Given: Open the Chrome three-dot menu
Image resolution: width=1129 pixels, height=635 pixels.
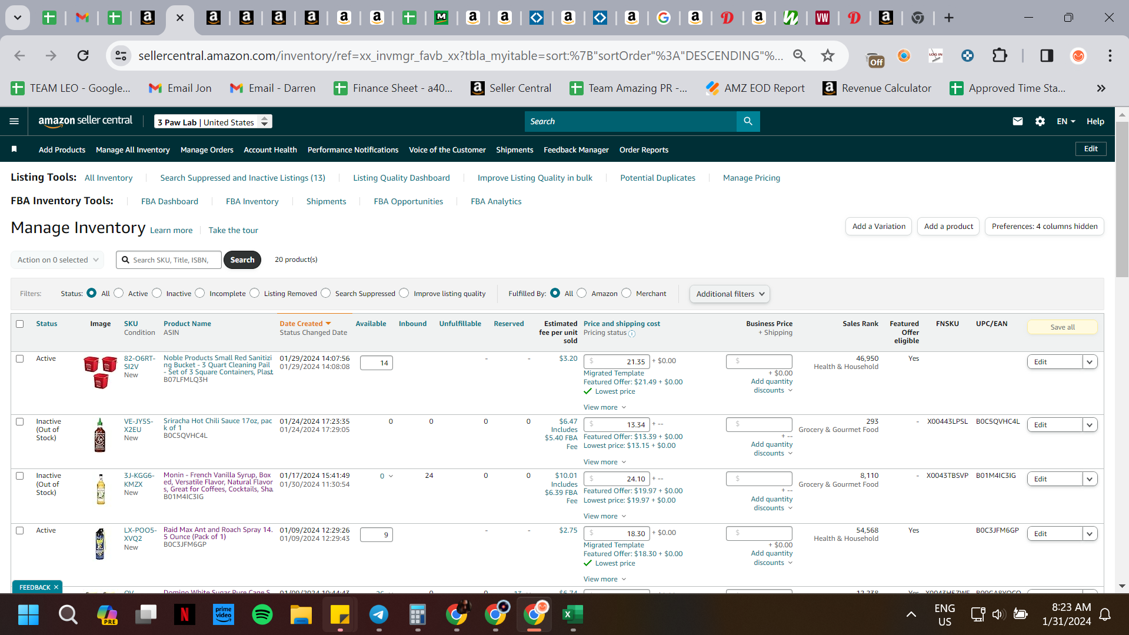Looking at the screenshot, I should [1110, 55].
